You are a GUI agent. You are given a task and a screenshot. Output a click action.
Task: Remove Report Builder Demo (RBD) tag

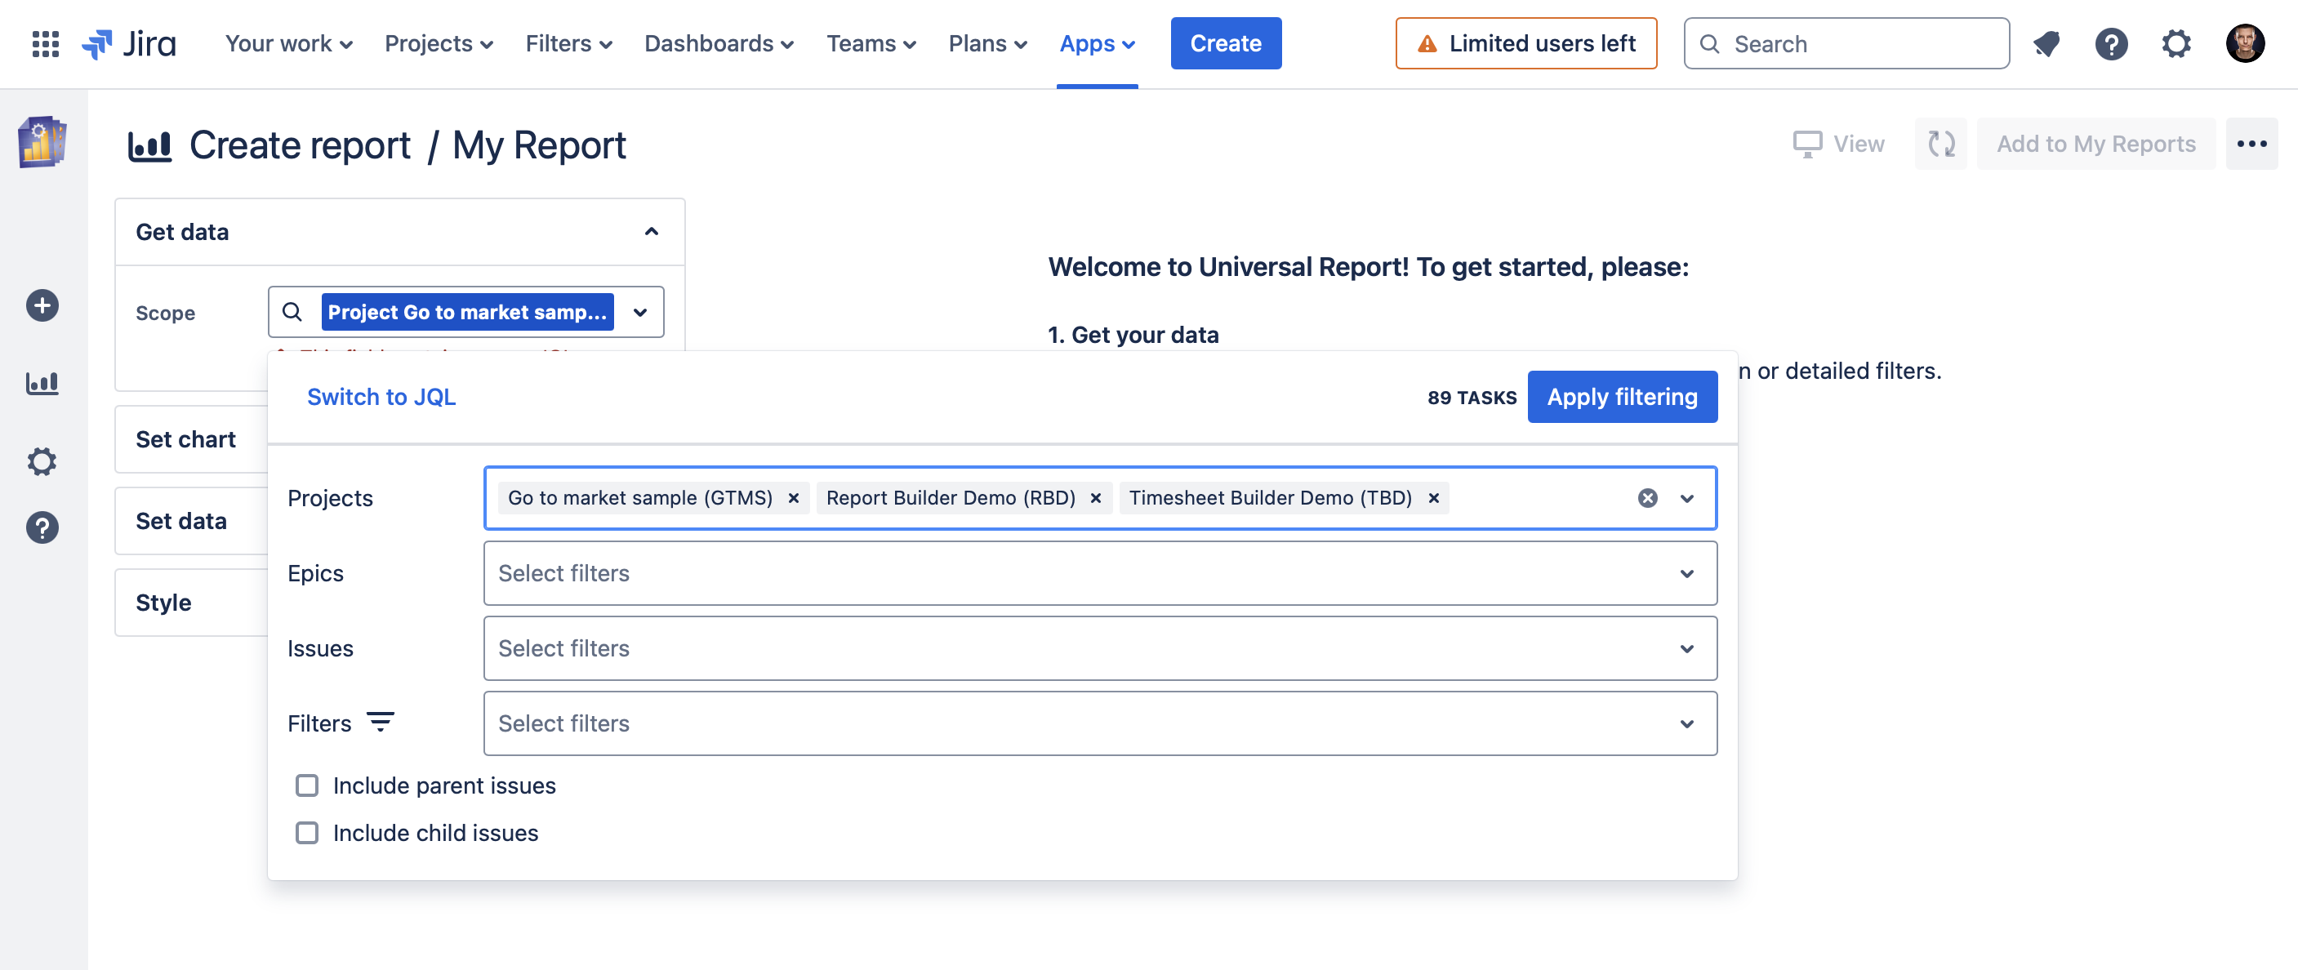1095,498
